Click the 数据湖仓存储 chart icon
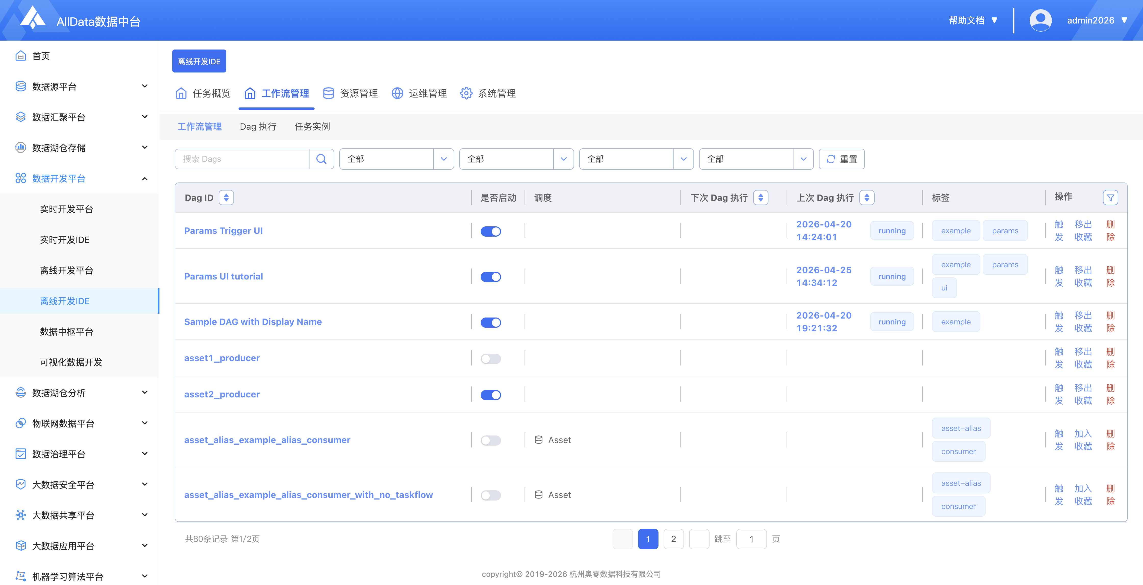 (x=20, y=148)
